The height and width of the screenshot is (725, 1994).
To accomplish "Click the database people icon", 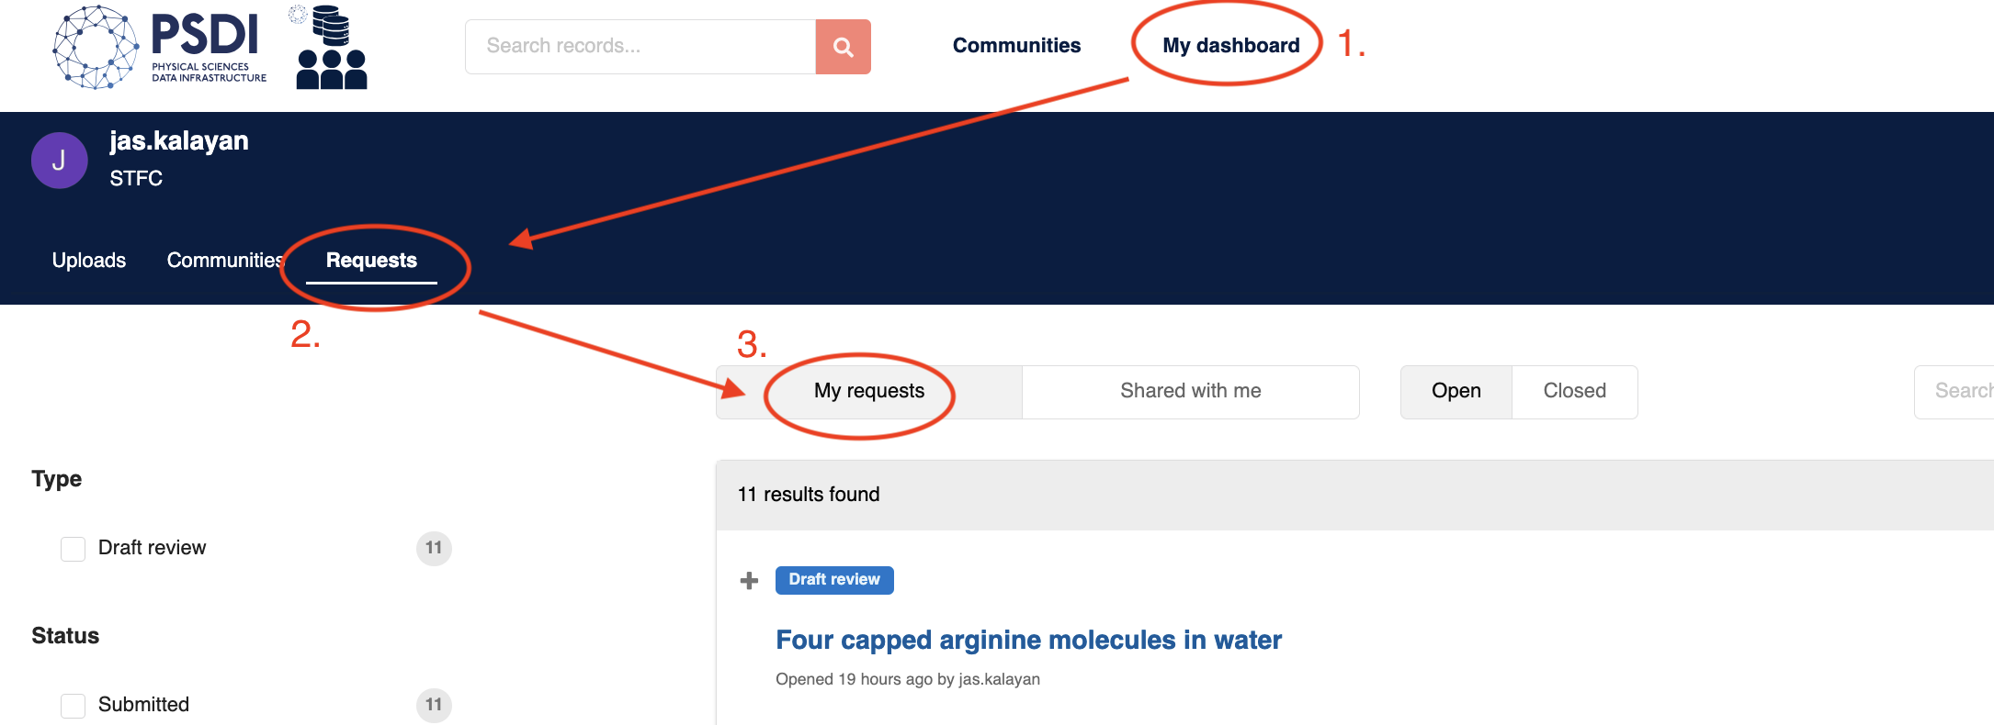I will (x=331, y=48).
